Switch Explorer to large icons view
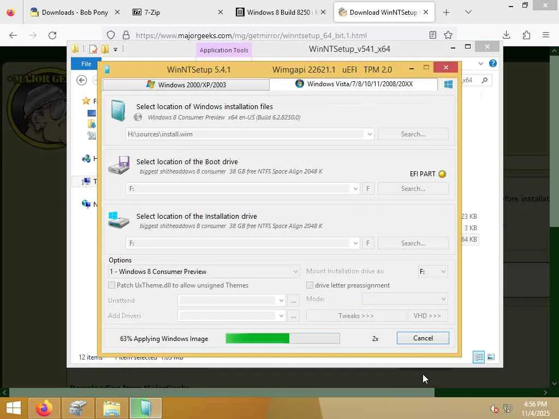 (491, 357)
